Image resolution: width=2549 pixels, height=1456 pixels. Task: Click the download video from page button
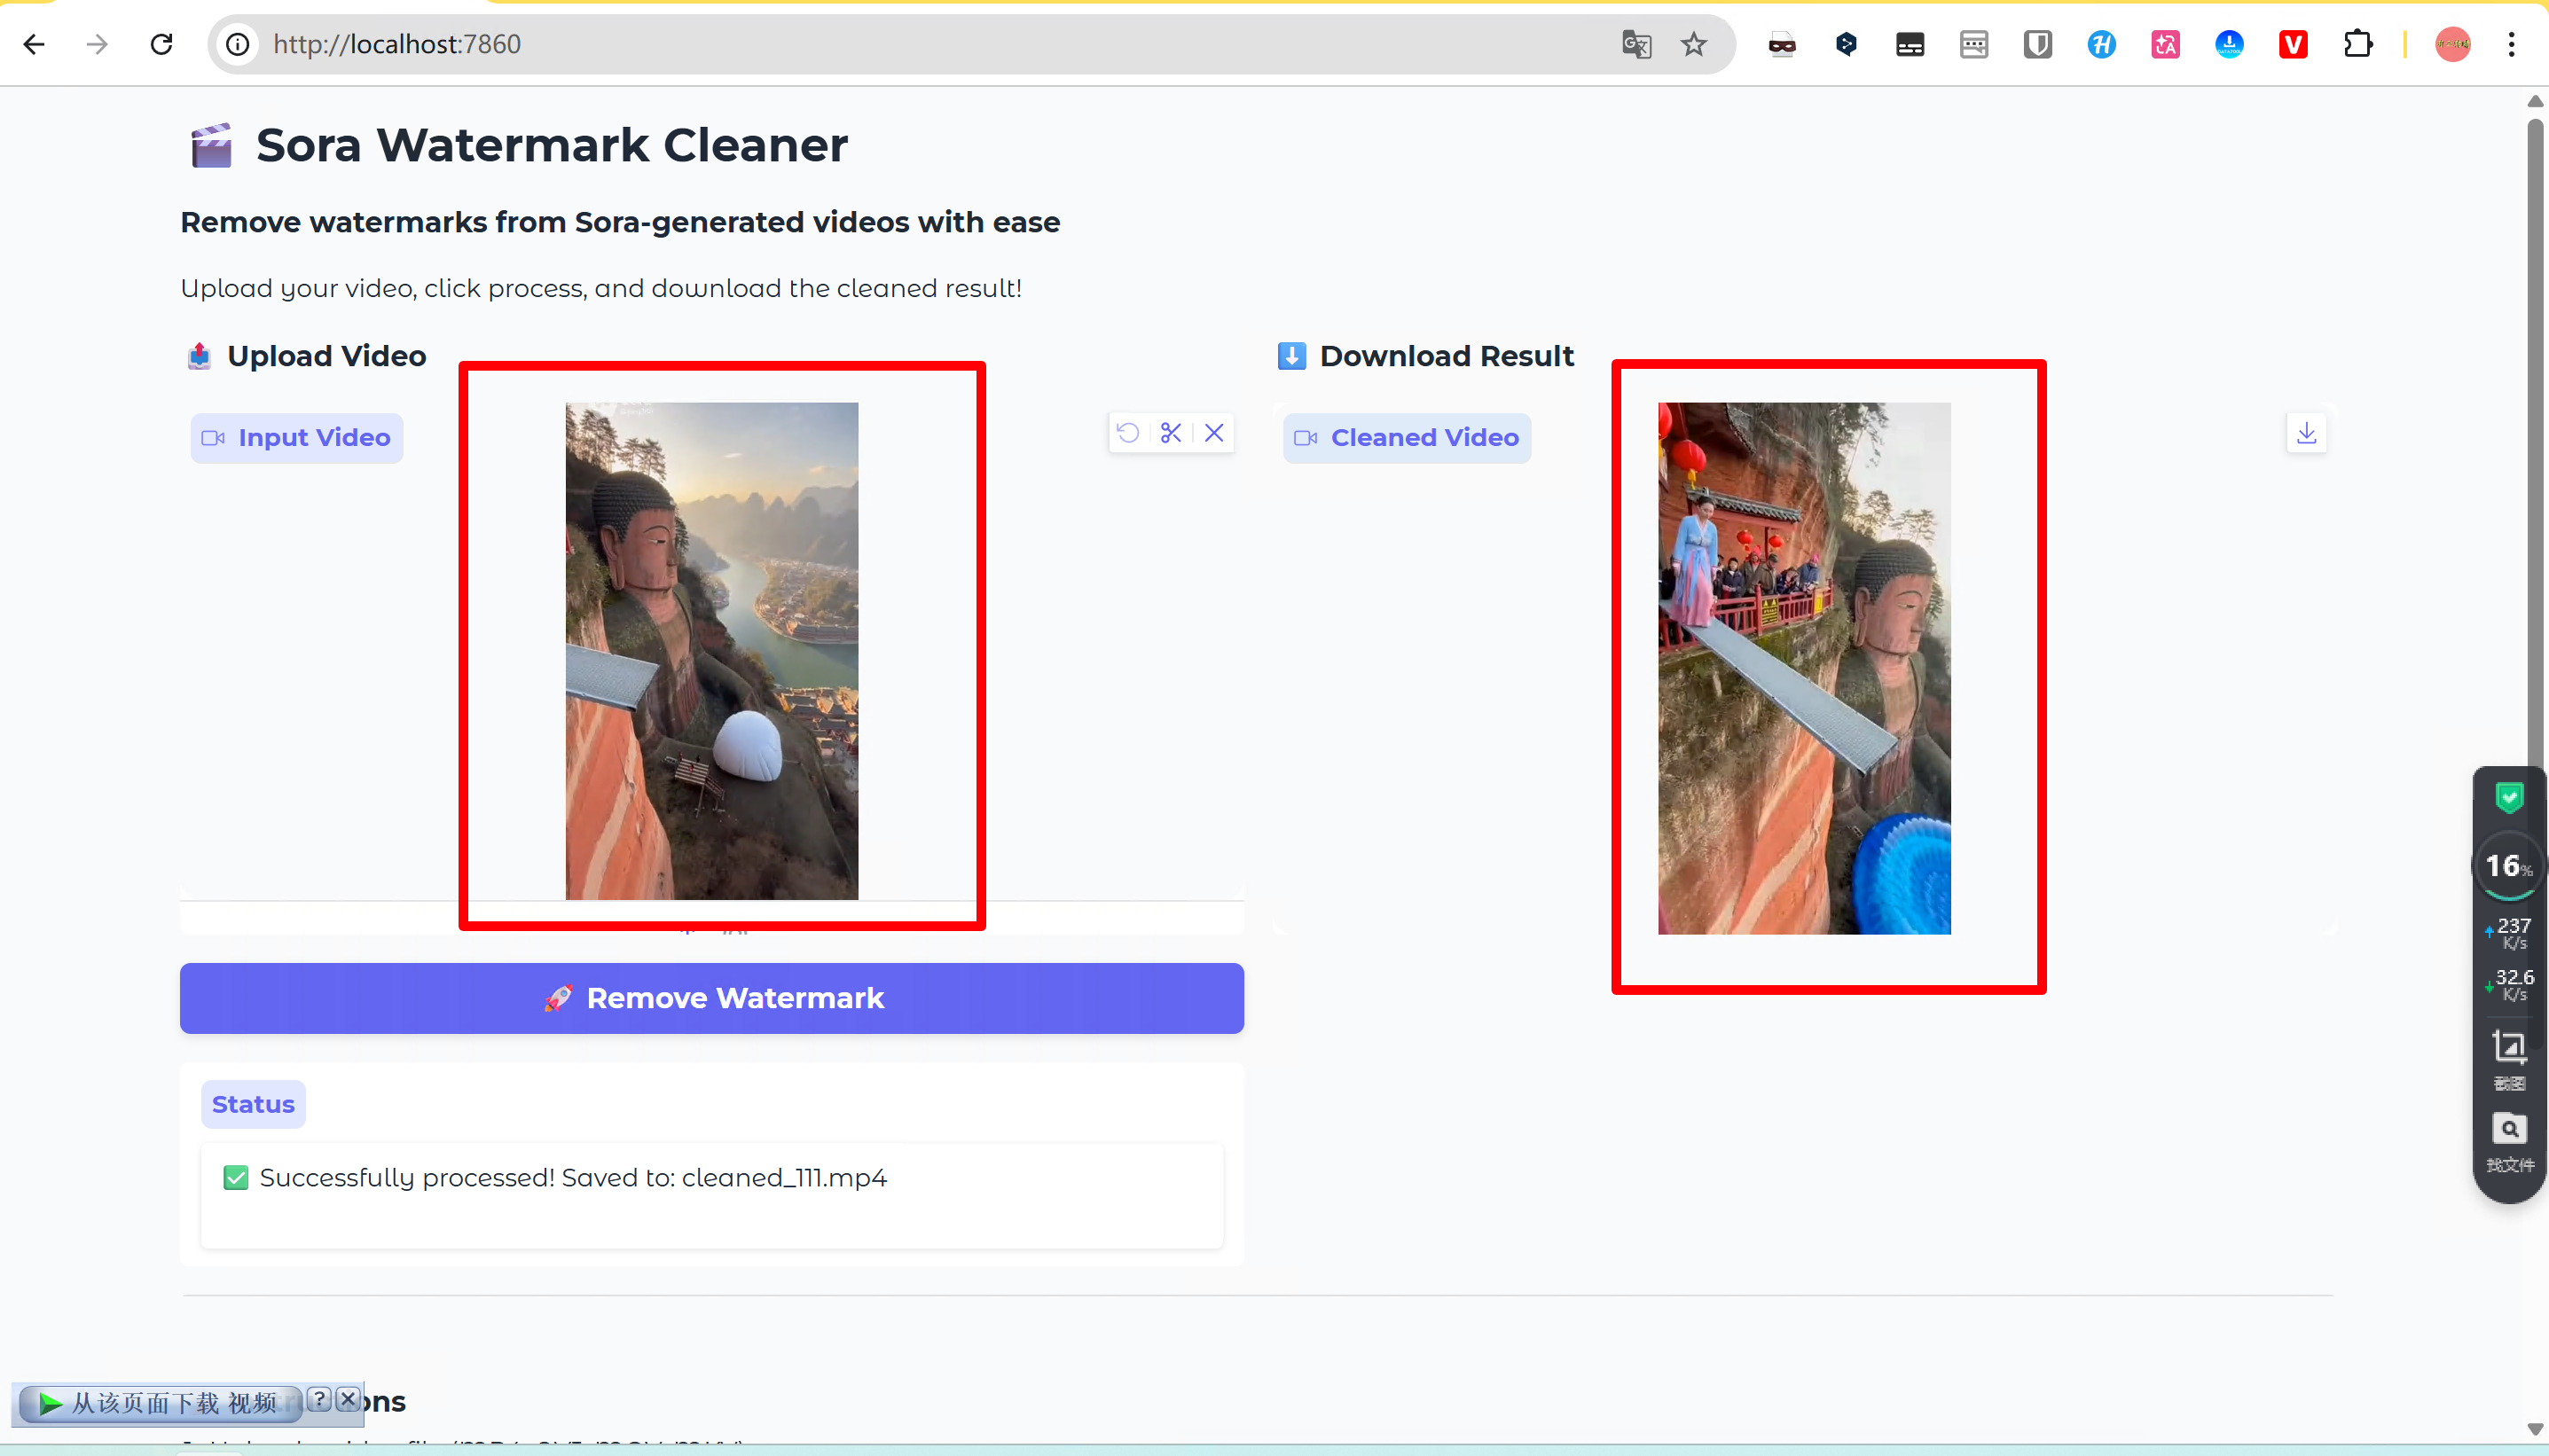[160, 1403]
